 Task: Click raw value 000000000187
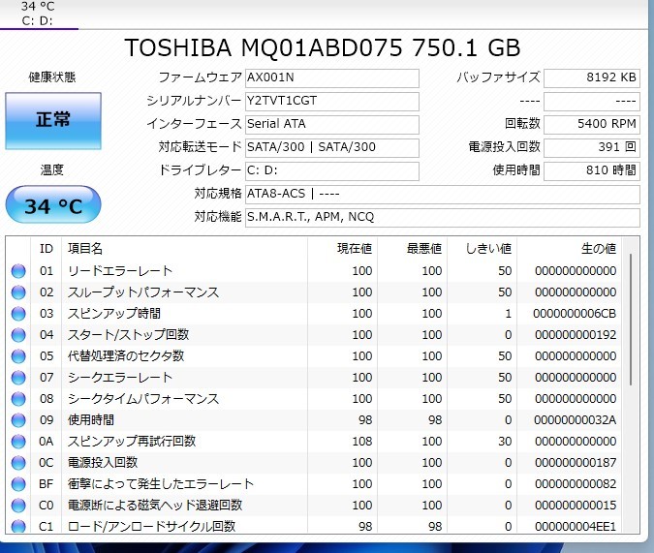click(576, 463)
